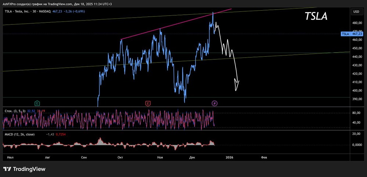The height and width of the screenshot is (177, 367).
Task: Click the 20,00 MACD axis label
Action: 357,133
